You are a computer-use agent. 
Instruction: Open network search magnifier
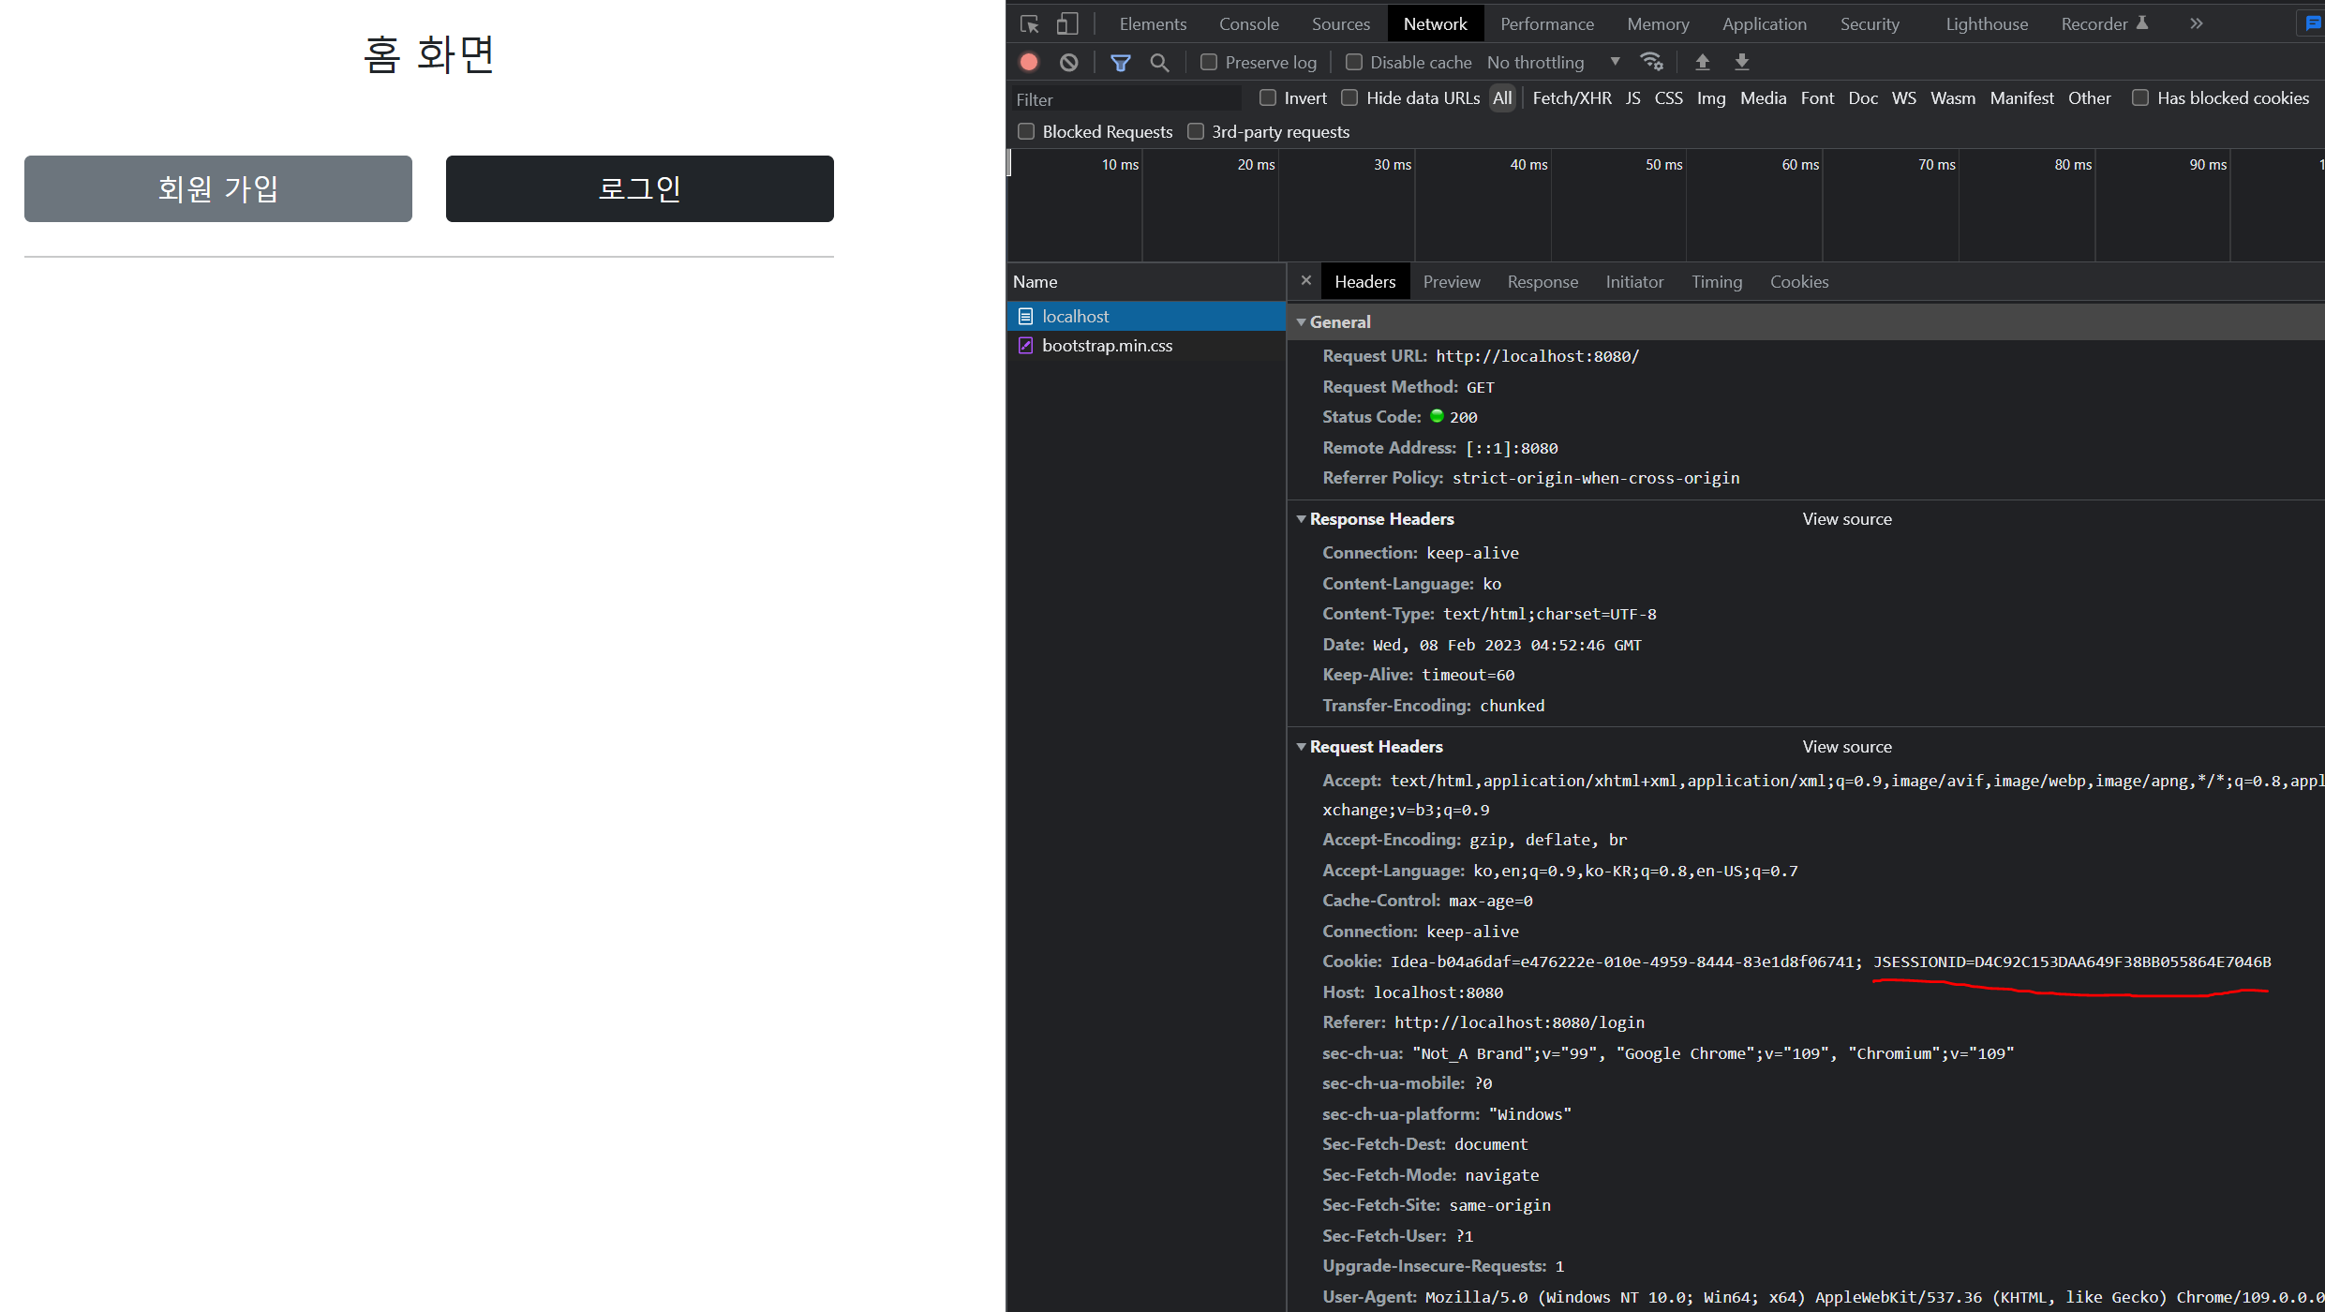pyautogui.click(x=1159, y=62)
